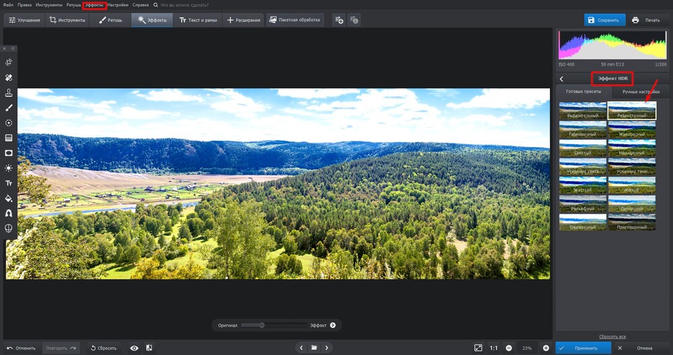Open the Расширения tab
Screen dimensions: 673x355
click(x=244, y=20)
